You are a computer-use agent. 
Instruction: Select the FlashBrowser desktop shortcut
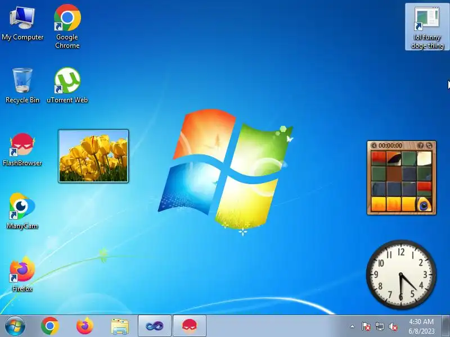22,149
